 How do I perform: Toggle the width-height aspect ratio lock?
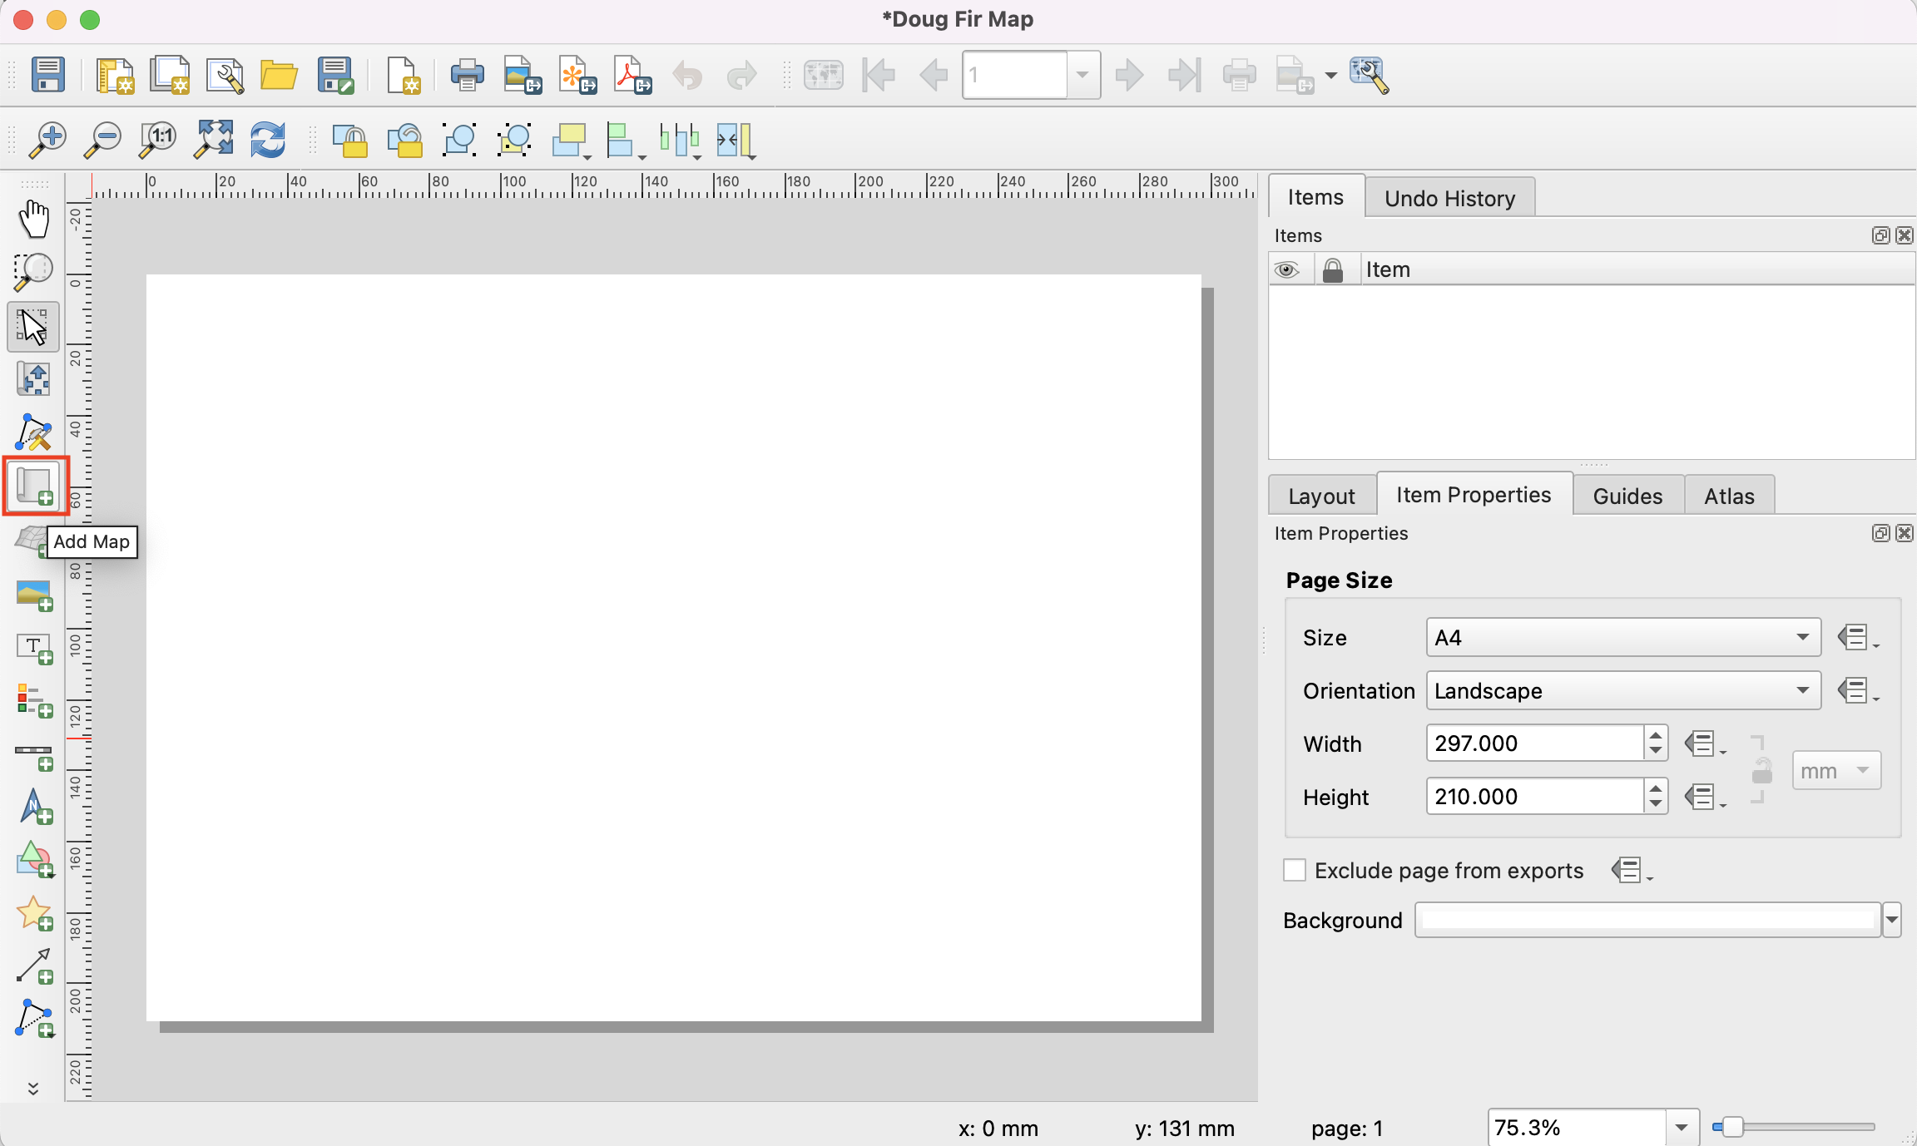[x=1761, y=770]
